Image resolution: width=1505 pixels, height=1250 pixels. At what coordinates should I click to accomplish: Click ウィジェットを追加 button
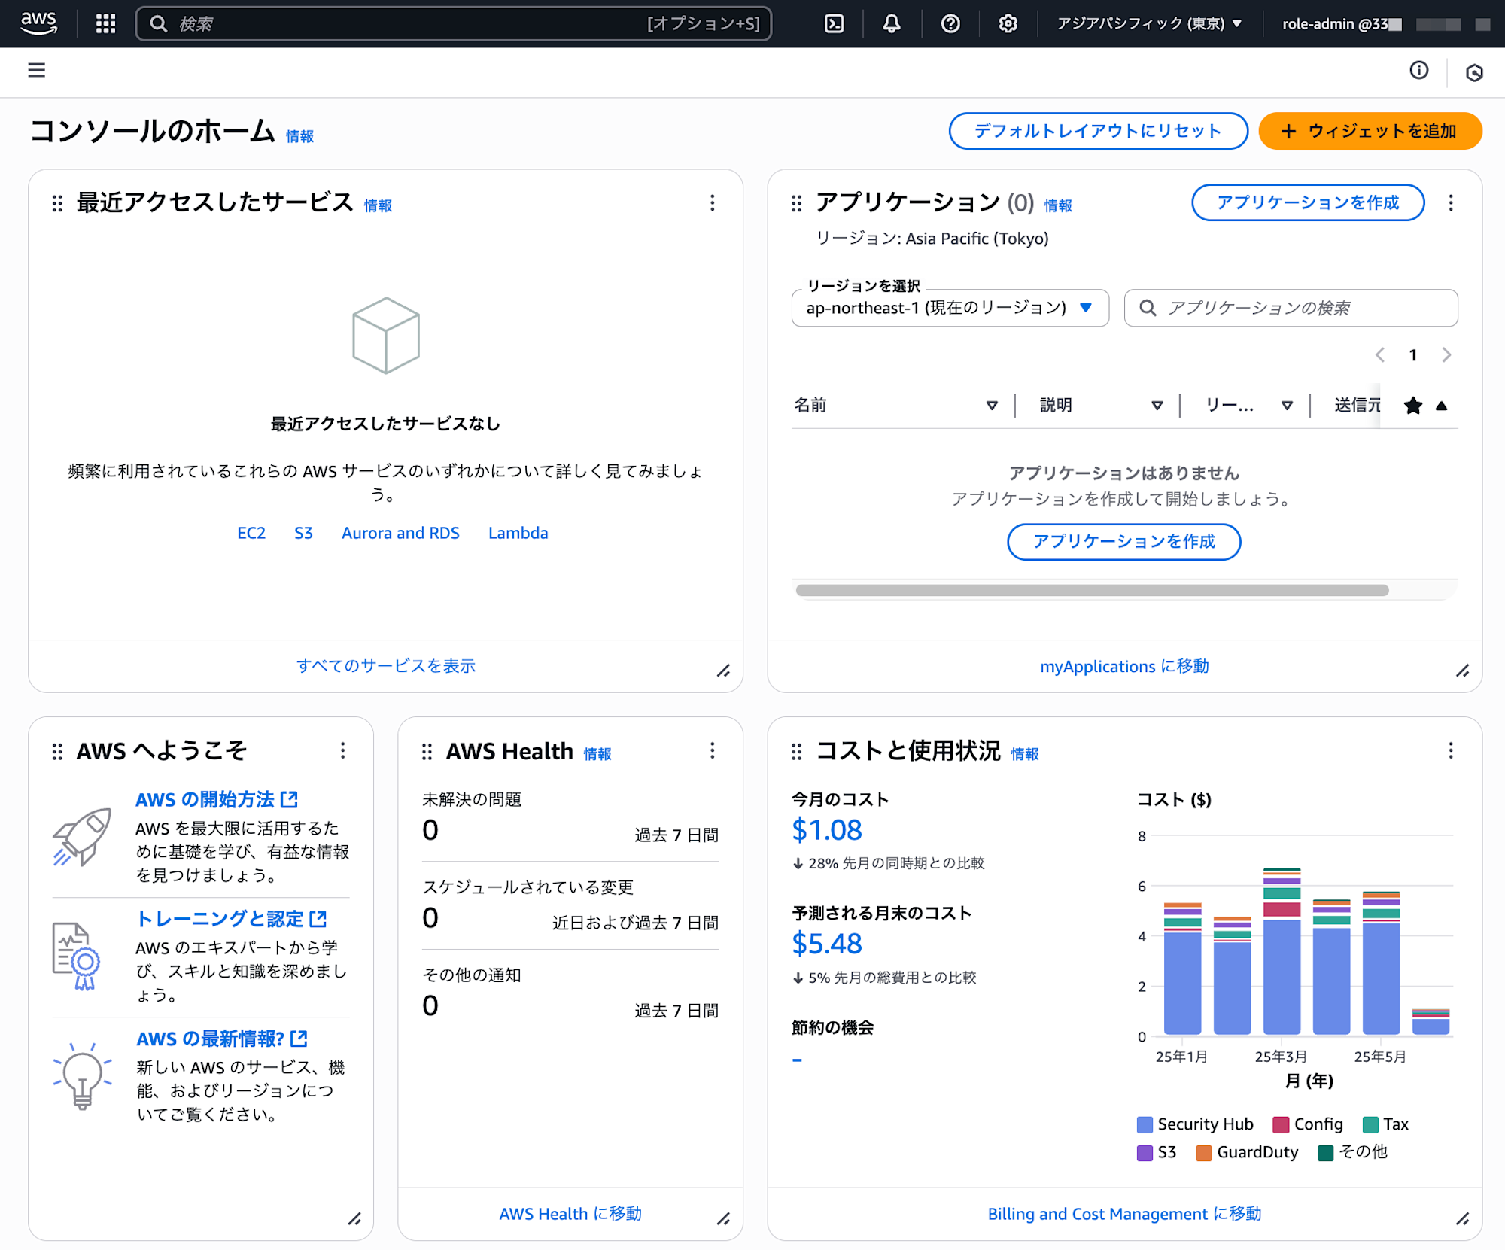[x=1370, y=131]
